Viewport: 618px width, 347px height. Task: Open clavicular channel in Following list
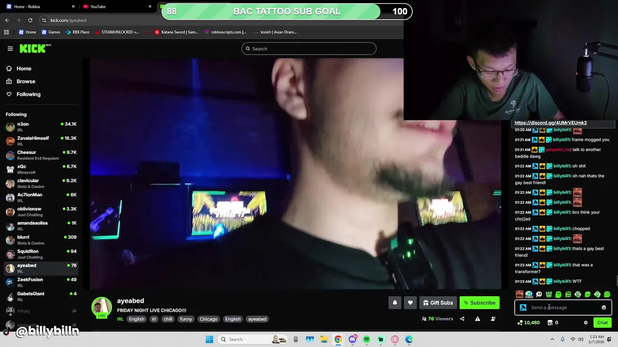coord(41,183)
